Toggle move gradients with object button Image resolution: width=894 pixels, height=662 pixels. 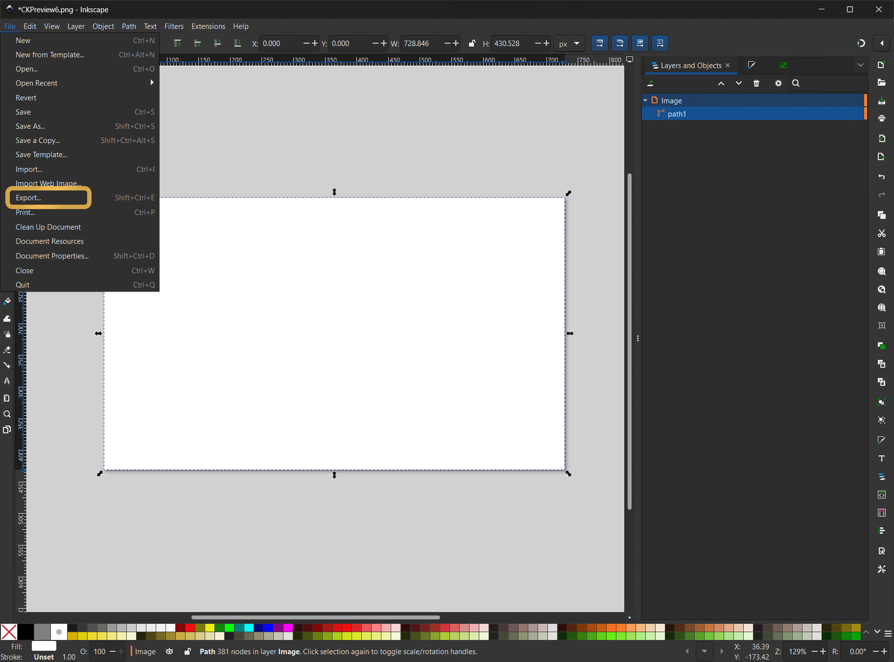click(x=640, y=44)
